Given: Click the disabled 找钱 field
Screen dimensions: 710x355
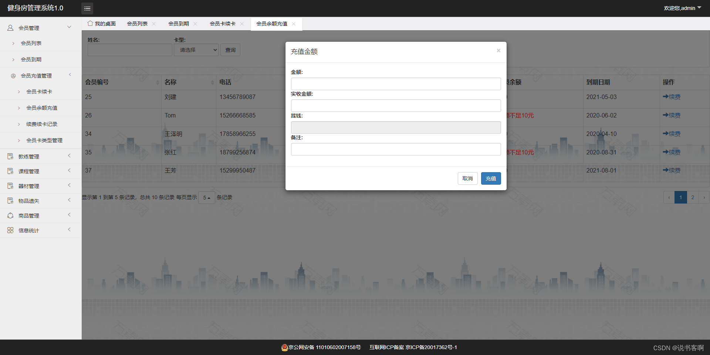Looking at the screenshot, I should [396, 127].
